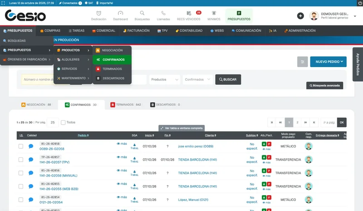Click the Ir a pág. input field

pos(329,123)
